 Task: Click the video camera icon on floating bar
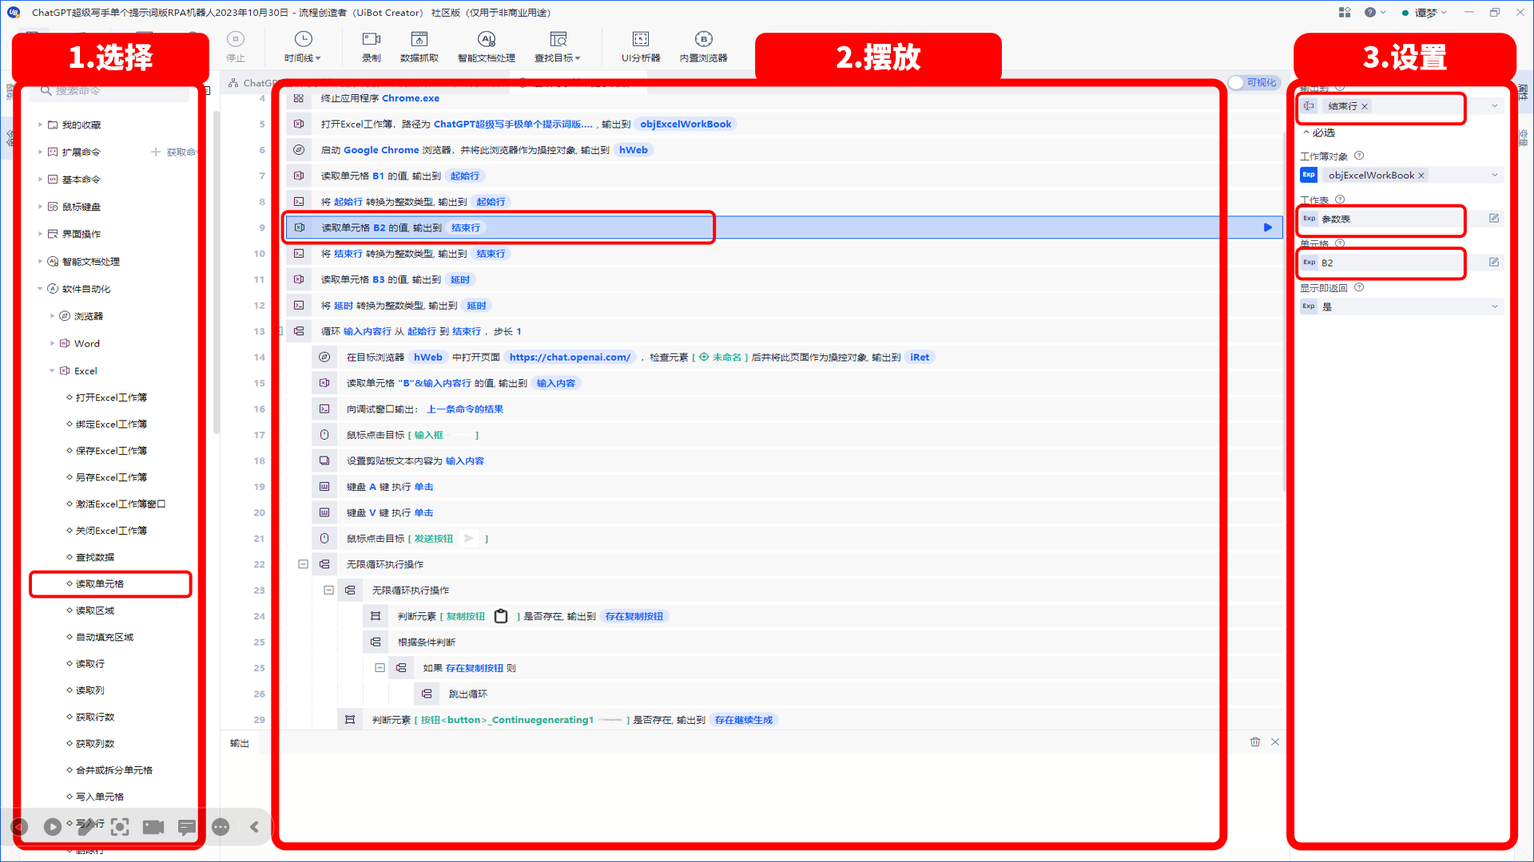click(153, 827)
